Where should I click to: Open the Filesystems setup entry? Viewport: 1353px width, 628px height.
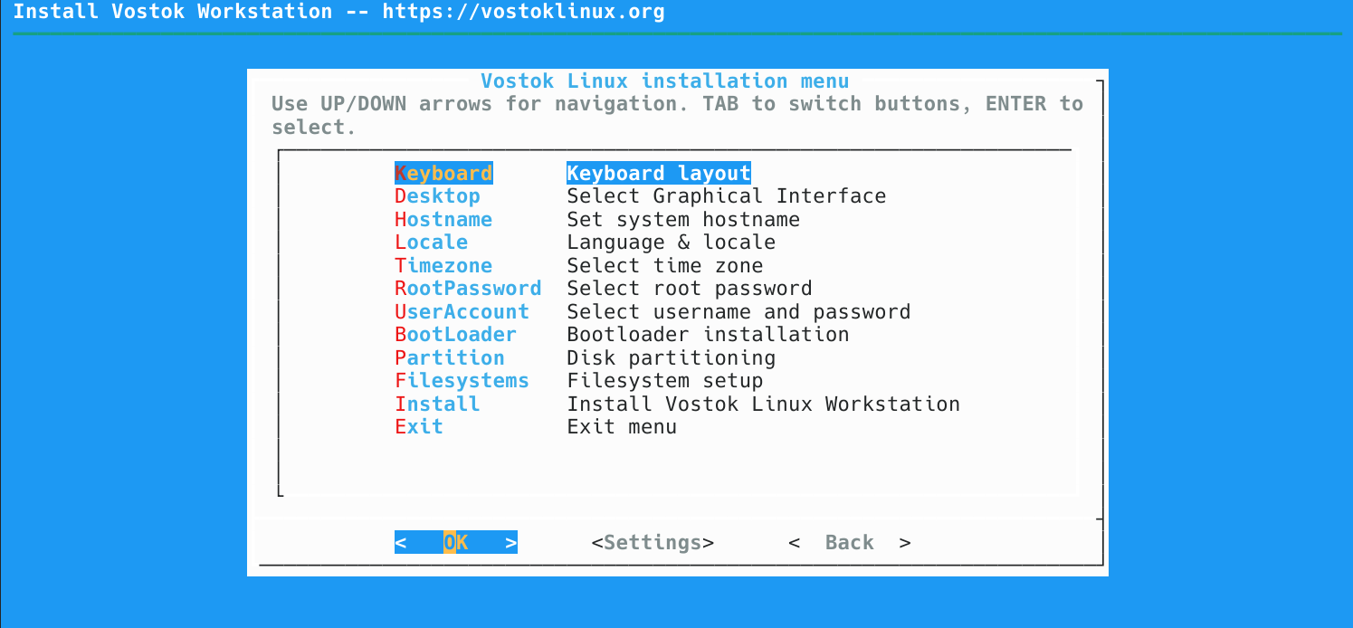pos(462,380)
